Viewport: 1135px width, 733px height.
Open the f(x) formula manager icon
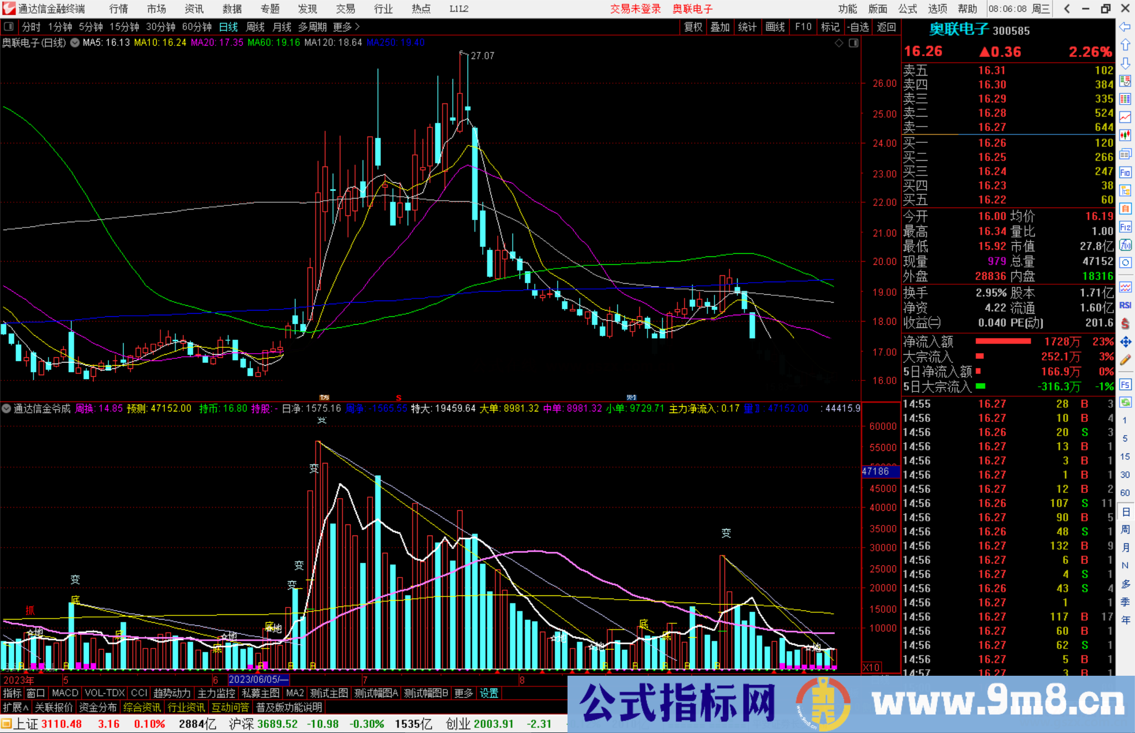tap(1125, 245)
